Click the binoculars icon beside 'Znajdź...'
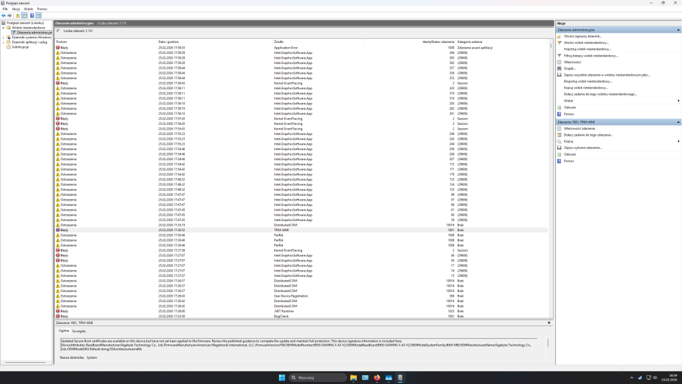Viewport: 682px width, 384px height. point(559,68)
